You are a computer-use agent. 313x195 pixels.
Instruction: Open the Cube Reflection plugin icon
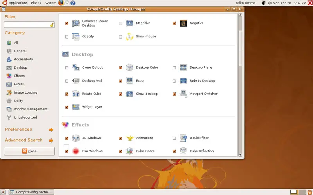point(183,151)
